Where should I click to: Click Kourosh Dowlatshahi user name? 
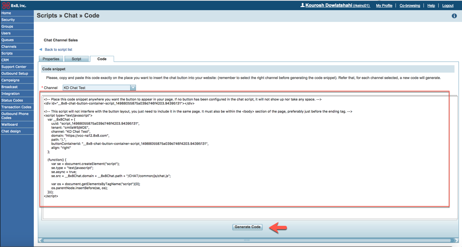tap(328, 5)
